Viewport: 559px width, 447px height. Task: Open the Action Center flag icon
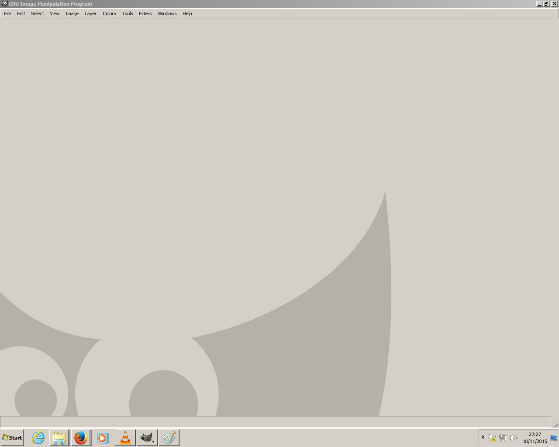coord(492,438)
